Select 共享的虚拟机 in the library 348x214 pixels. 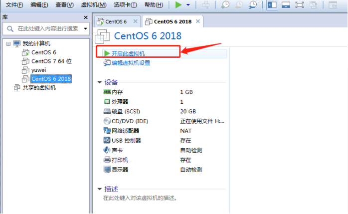[x=39, y=88]
